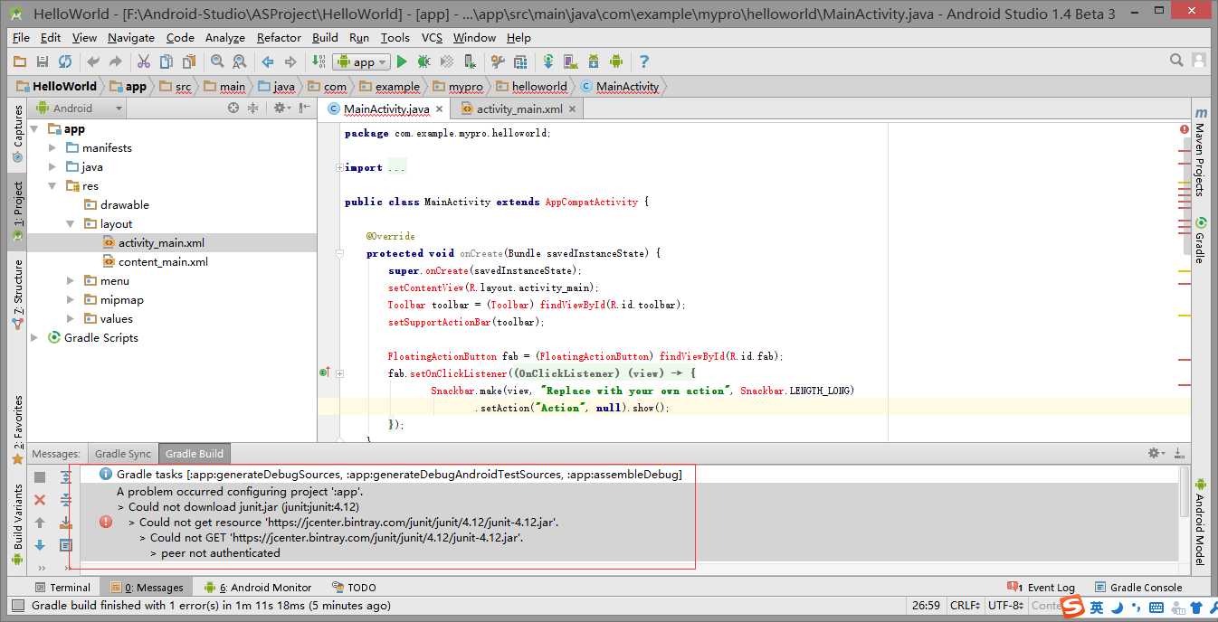Click the Paste clipboard icon
The width and height of the screenshot is (1218, 622).
click(189, 61)
